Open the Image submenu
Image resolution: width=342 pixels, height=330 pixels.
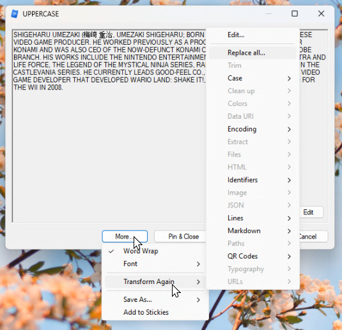[x=253, y=193]
